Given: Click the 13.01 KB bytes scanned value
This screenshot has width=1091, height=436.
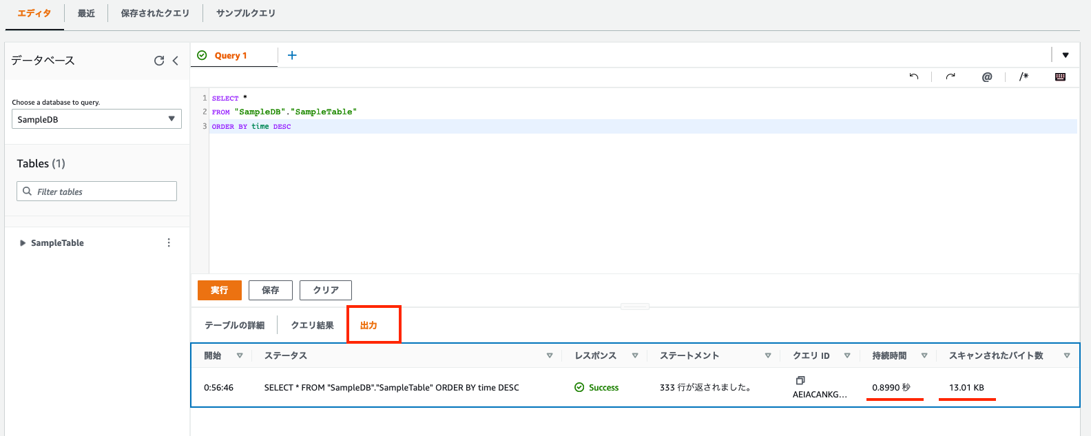Looking at the screenshot, I should 966,387.
